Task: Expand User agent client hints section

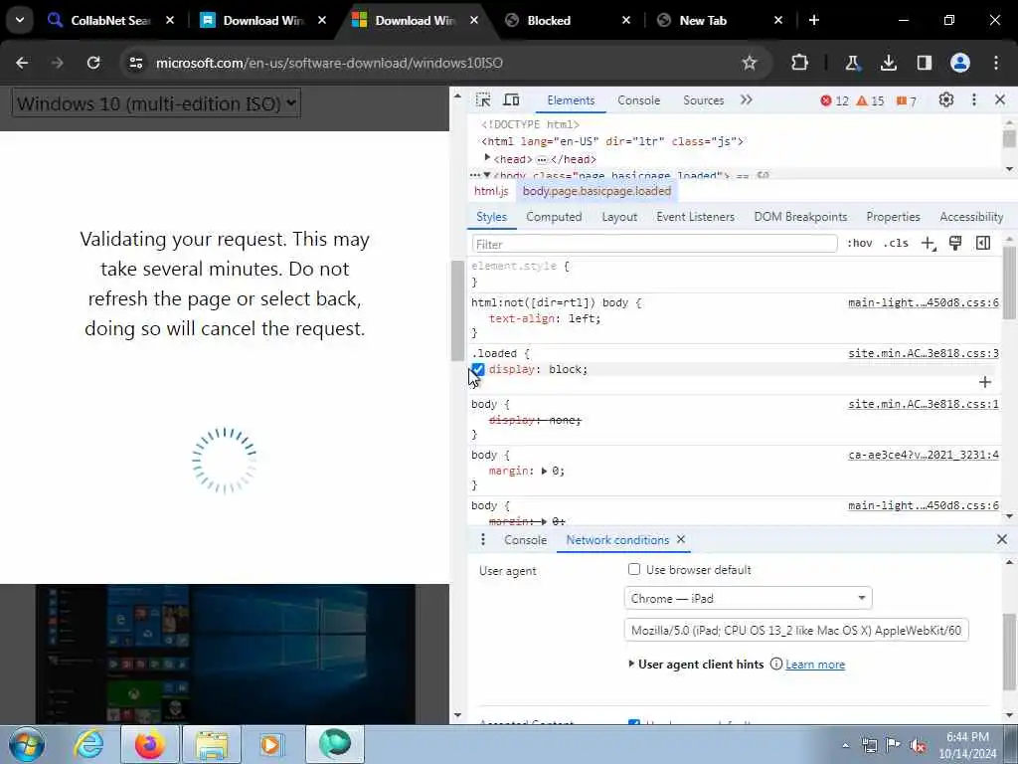Action: pyautogui.click(x=631, y=664)
